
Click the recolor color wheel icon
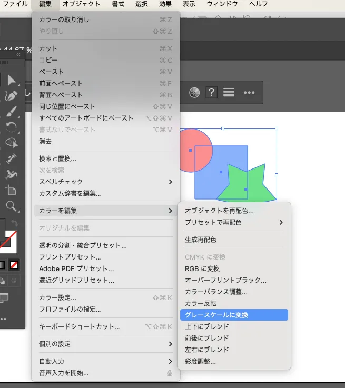coord(194,93)
